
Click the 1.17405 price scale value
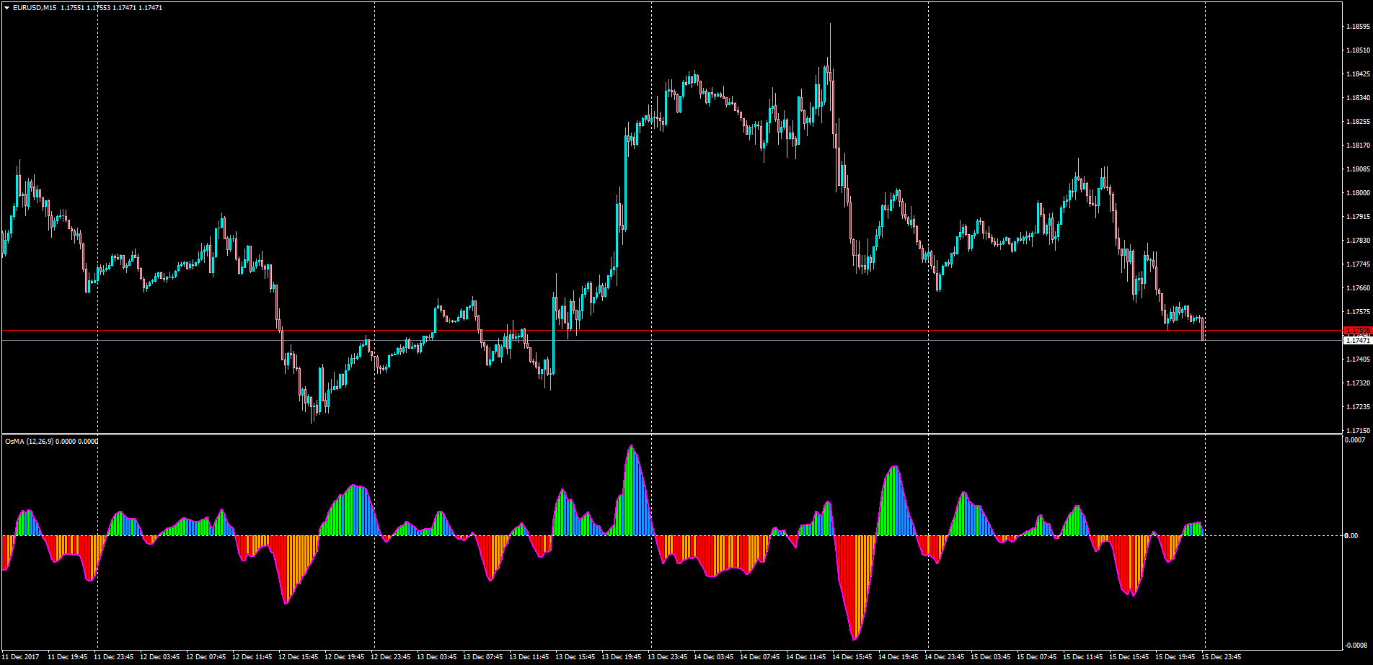(1357, 359)
